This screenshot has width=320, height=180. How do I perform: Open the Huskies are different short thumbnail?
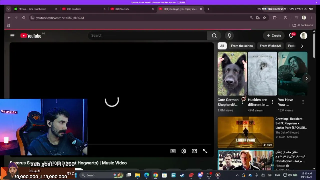click(x=262, y=73)
